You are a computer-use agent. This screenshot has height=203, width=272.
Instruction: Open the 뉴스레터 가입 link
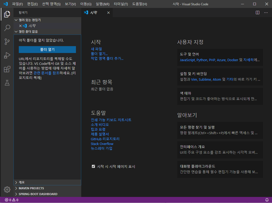[102, 148]
